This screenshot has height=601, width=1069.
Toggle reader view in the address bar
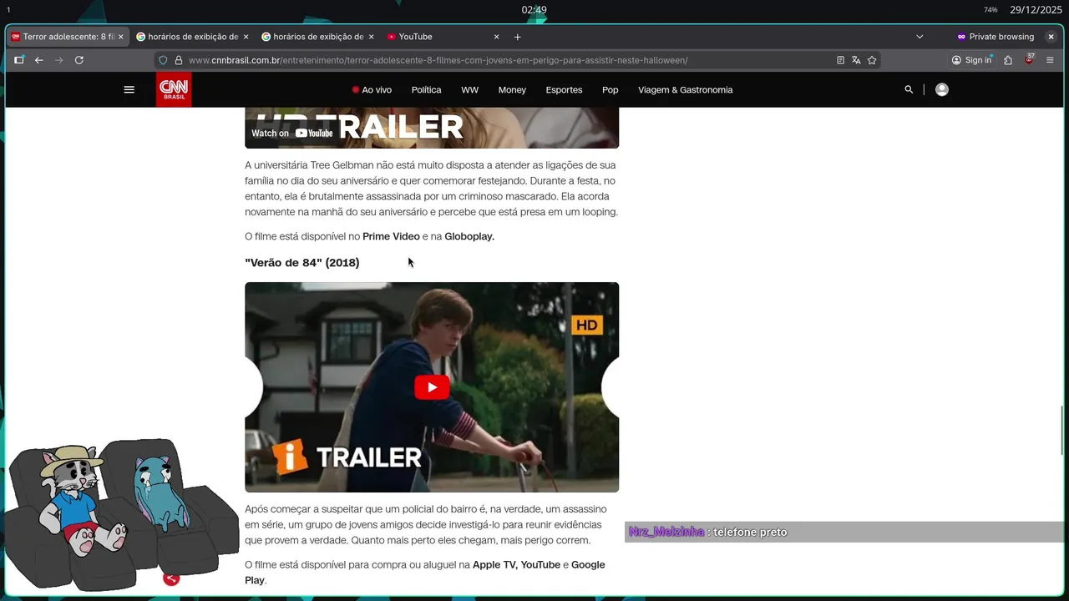tap(841, 60)
